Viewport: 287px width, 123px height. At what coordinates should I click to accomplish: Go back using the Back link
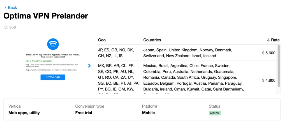click(x=11, y=8)
